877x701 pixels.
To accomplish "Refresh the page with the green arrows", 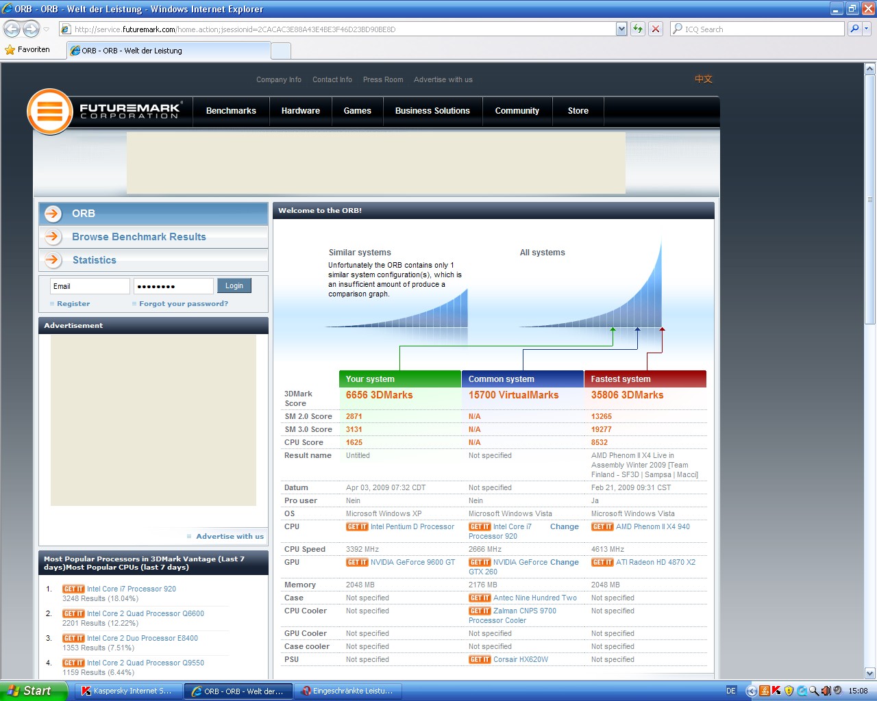I will point(638,29).
